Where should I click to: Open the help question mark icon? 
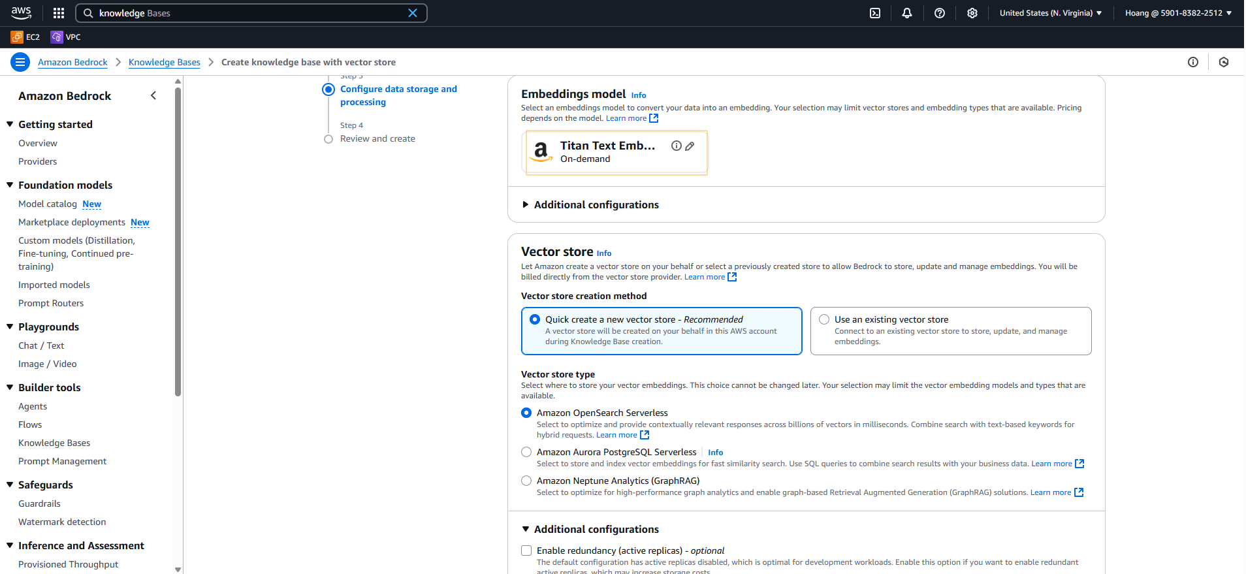tap(940, 13)
